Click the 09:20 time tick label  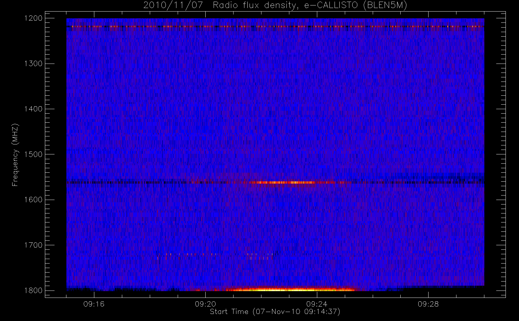click(205, 304)
